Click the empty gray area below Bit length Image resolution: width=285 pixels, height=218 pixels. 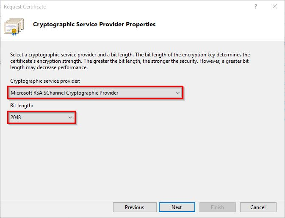coord(140,161)
